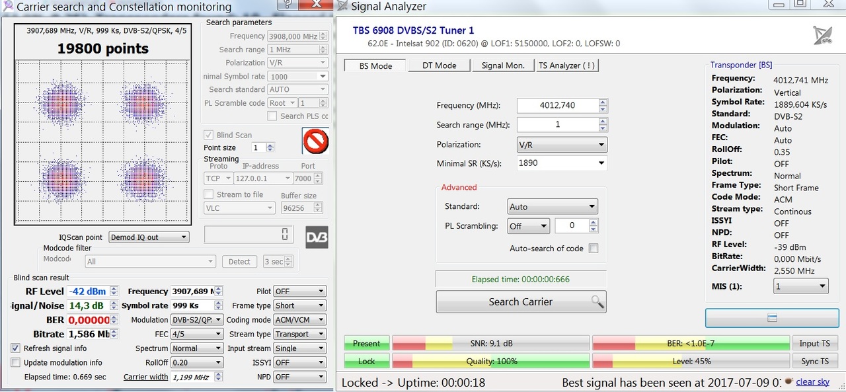Switch to the BS Mode tab
Screen dimensions: 846x392
375,65
